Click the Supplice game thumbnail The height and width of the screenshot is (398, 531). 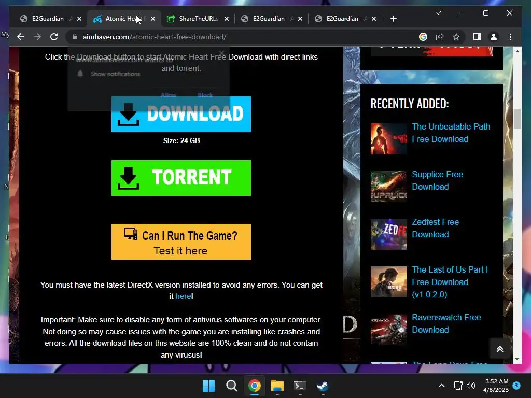point(389,187)
